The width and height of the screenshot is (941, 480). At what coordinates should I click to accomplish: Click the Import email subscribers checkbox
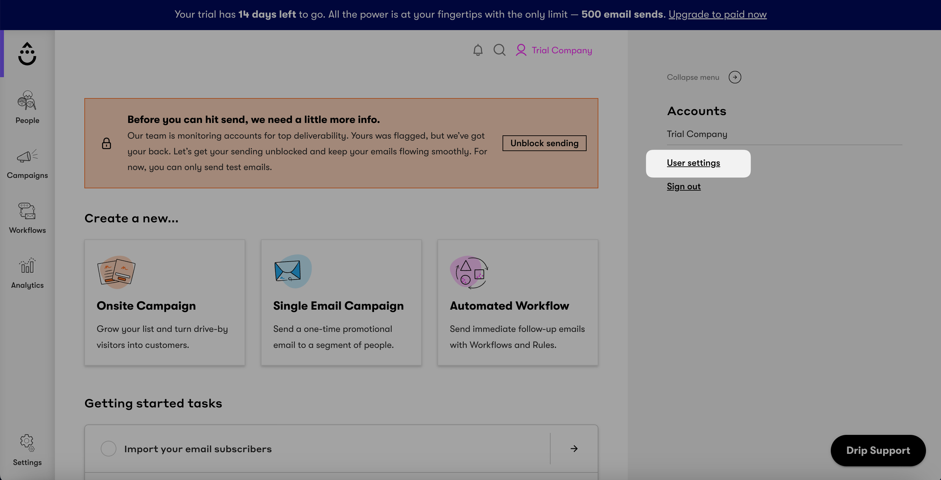[x=108, y=448]
